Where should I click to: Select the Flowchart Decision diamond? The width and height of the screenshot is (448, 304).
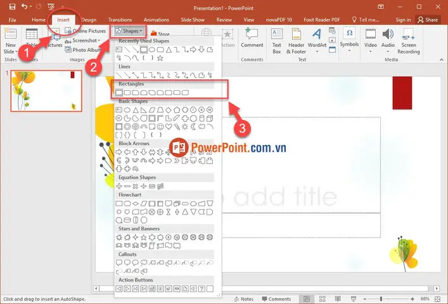click(x=136, y=204)
